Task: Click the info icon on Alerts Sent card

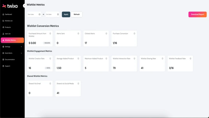Action: pyautogui.click(x=78, y=34)
